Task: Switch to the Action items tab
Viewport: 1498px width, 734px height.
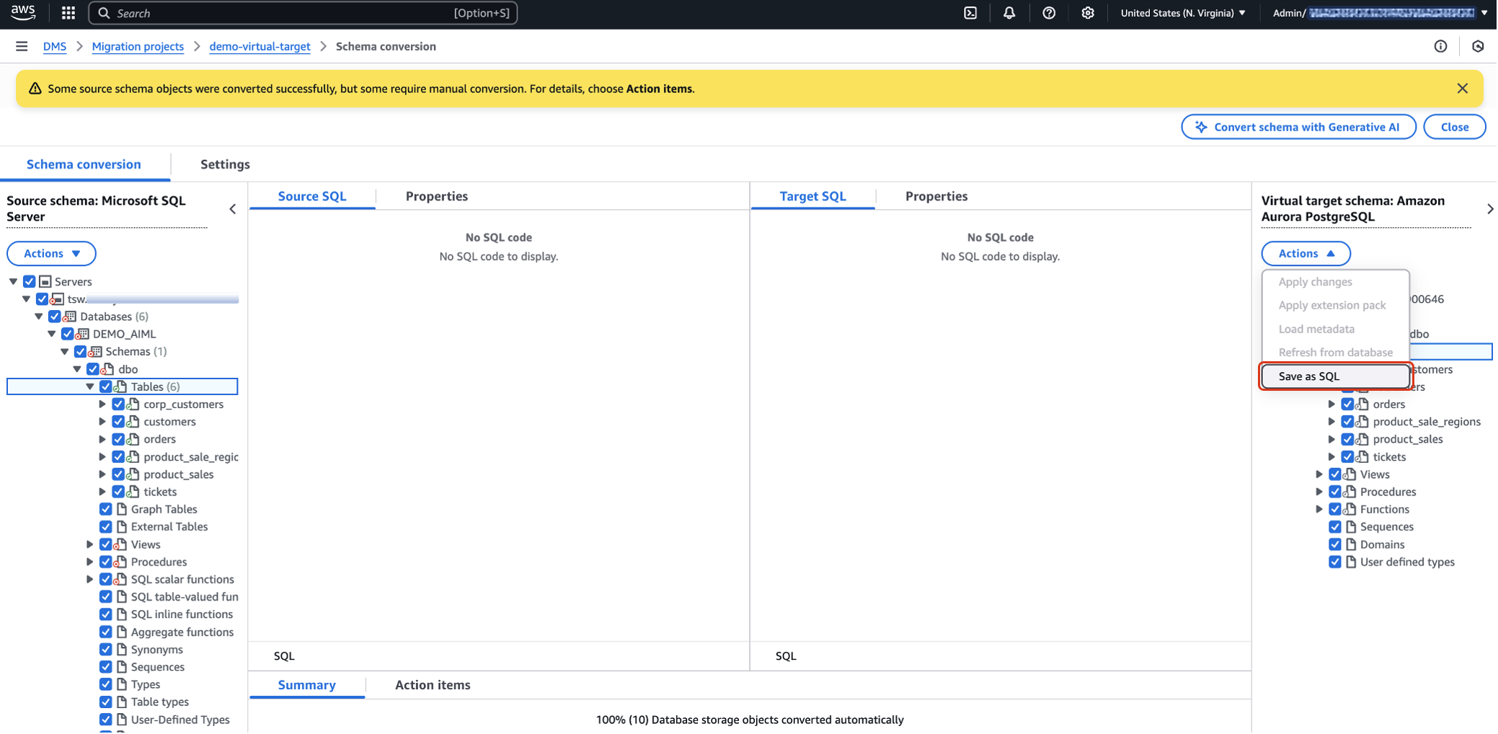Action: [433, 685]
